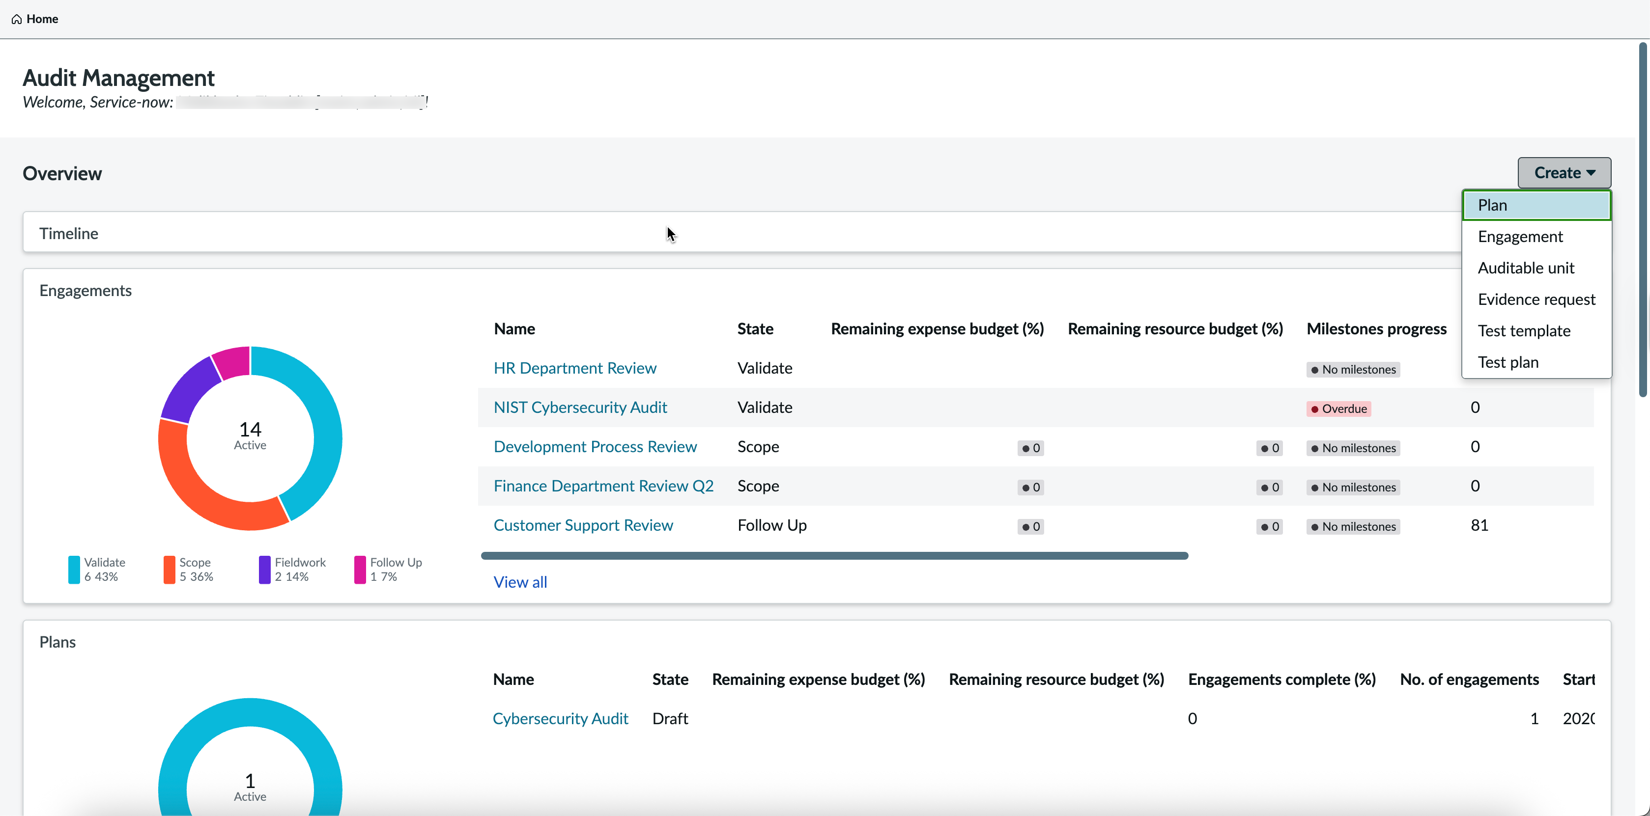Select Test plan from the Create menu
Image resolution: width=1650 pixels, height=816 pixels.
(1536, 362)
